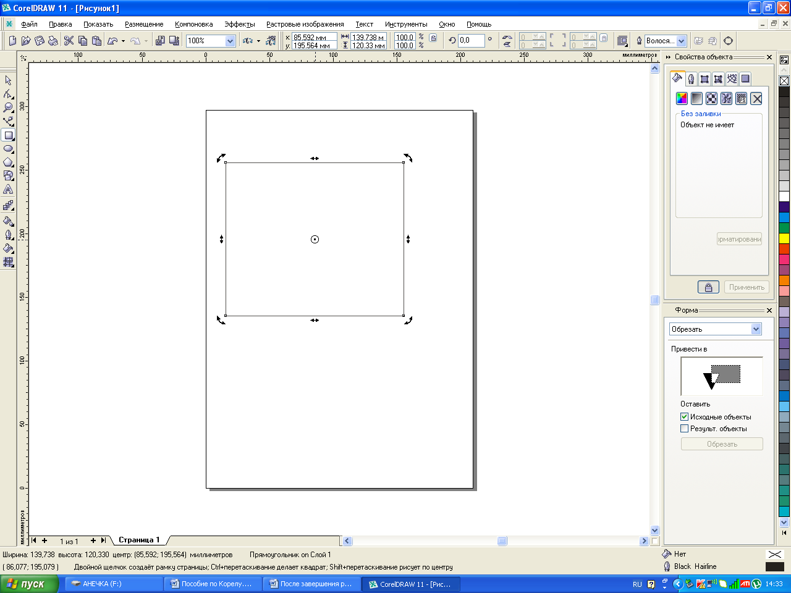Screen dimensions: 791x593
Task: Open the Растровые изображения menu
Action: pos(305,24)
